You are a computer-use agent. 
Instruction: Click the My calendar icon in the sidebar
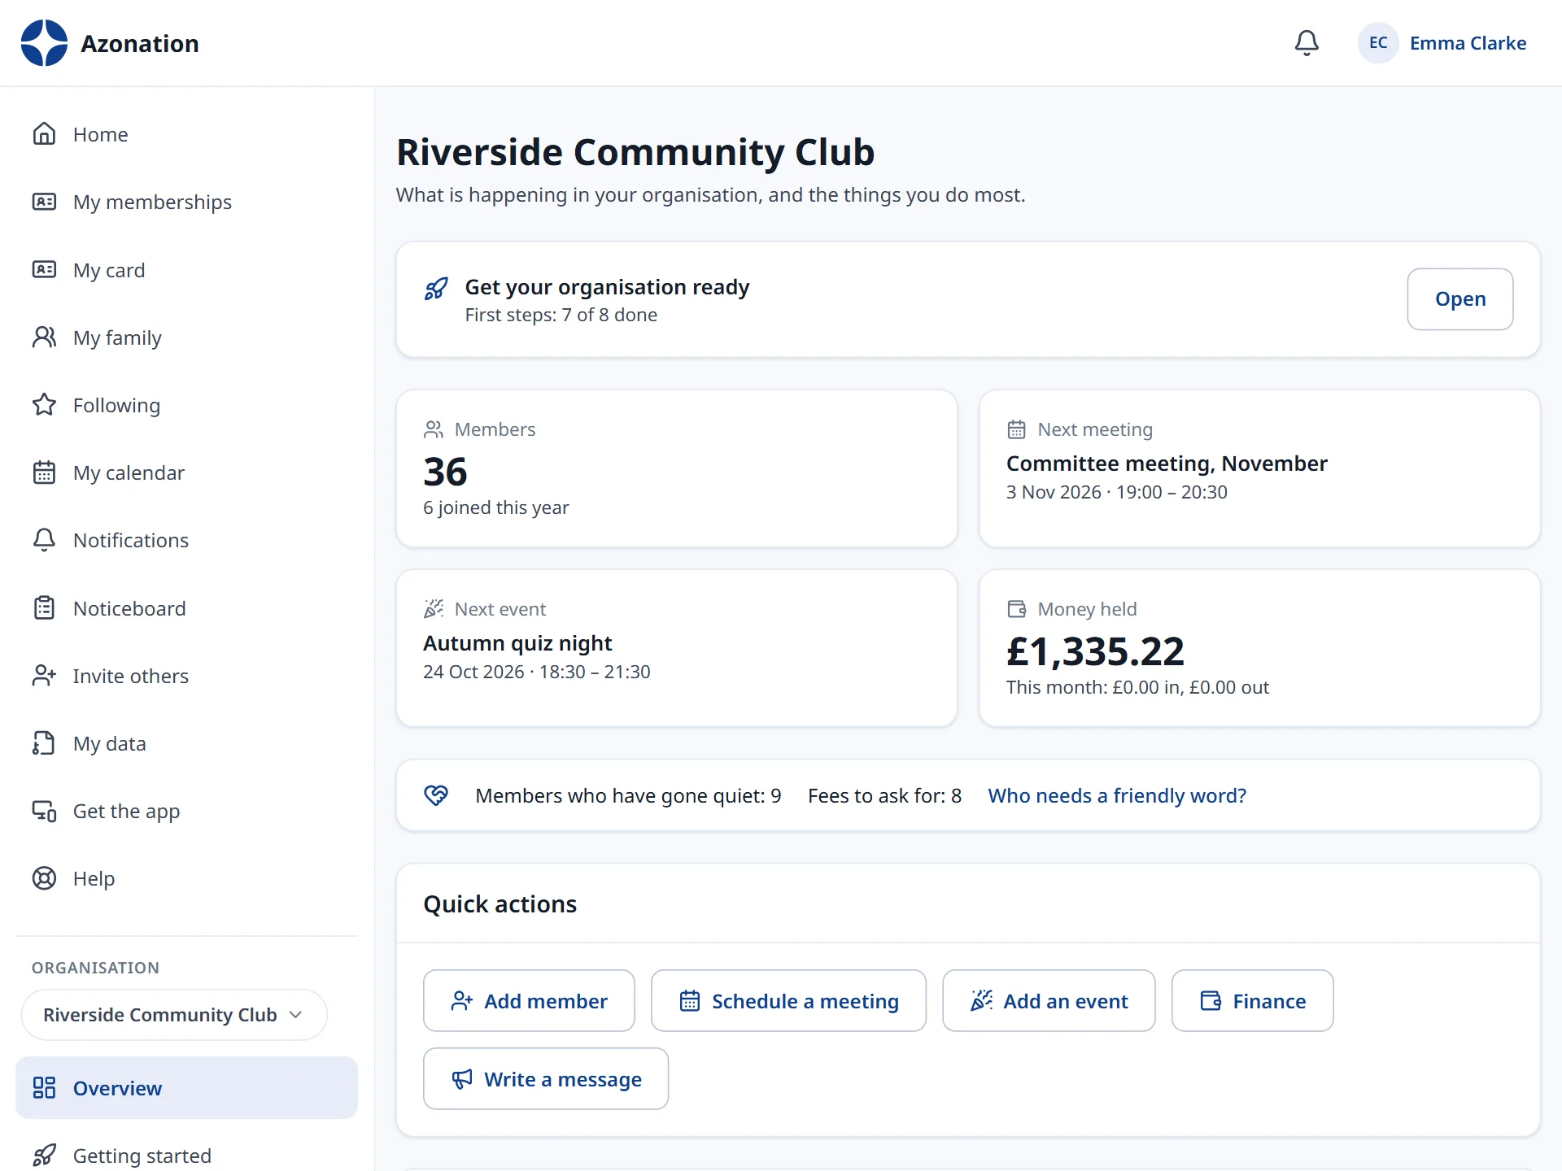(44, 472)
